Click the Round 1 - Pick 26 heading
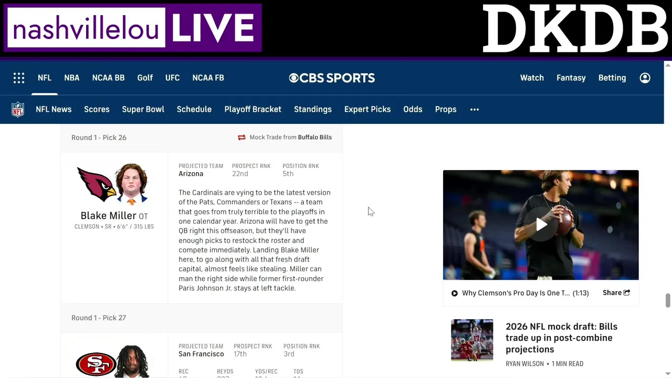This screenshot has height=378, width=672. coord(99,138)
